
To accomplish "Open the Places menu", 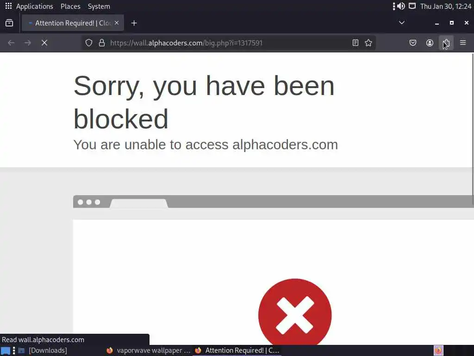I will click(x=70, y=6).
